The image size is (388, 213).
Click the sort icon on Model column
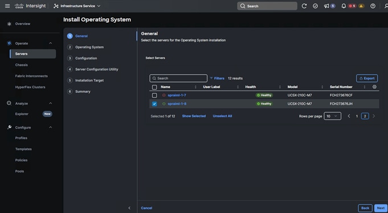click(322, 87)
